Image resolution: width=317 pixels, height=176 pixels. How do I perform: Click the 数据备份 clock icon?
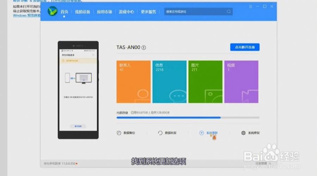pos(119,133)
